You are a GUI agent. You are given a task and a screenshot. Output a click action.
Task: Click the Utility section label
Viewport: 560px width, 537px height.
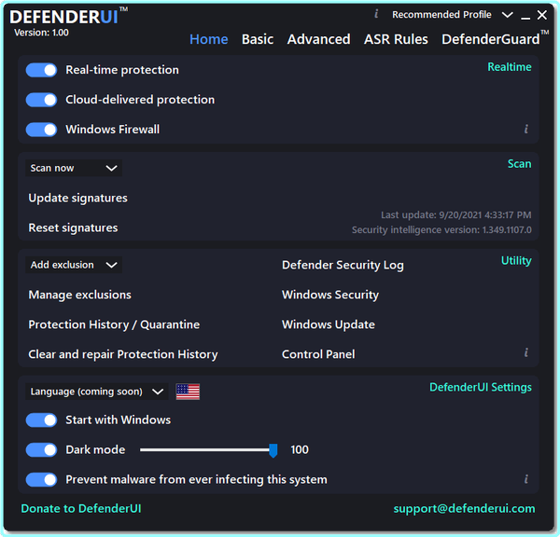pos(516,261)
